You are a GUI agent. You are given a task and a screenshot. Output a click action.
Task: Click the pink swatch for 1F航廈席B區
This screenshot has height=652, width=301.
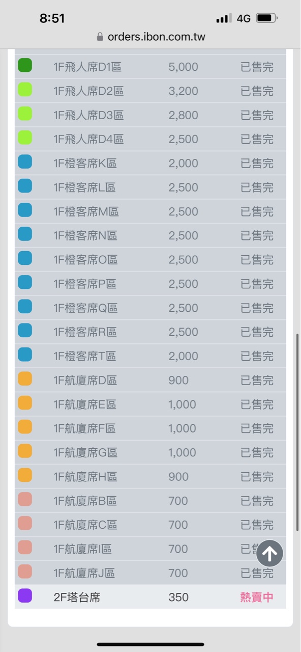[x=25, y=499]
